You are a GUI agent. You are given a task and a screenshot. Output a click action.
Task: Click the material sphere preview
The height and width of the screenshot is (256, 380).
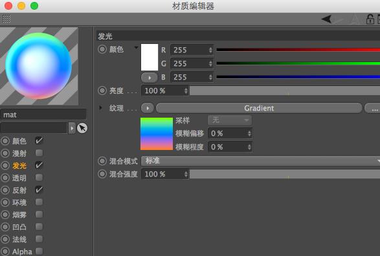(x=39, y=66)
